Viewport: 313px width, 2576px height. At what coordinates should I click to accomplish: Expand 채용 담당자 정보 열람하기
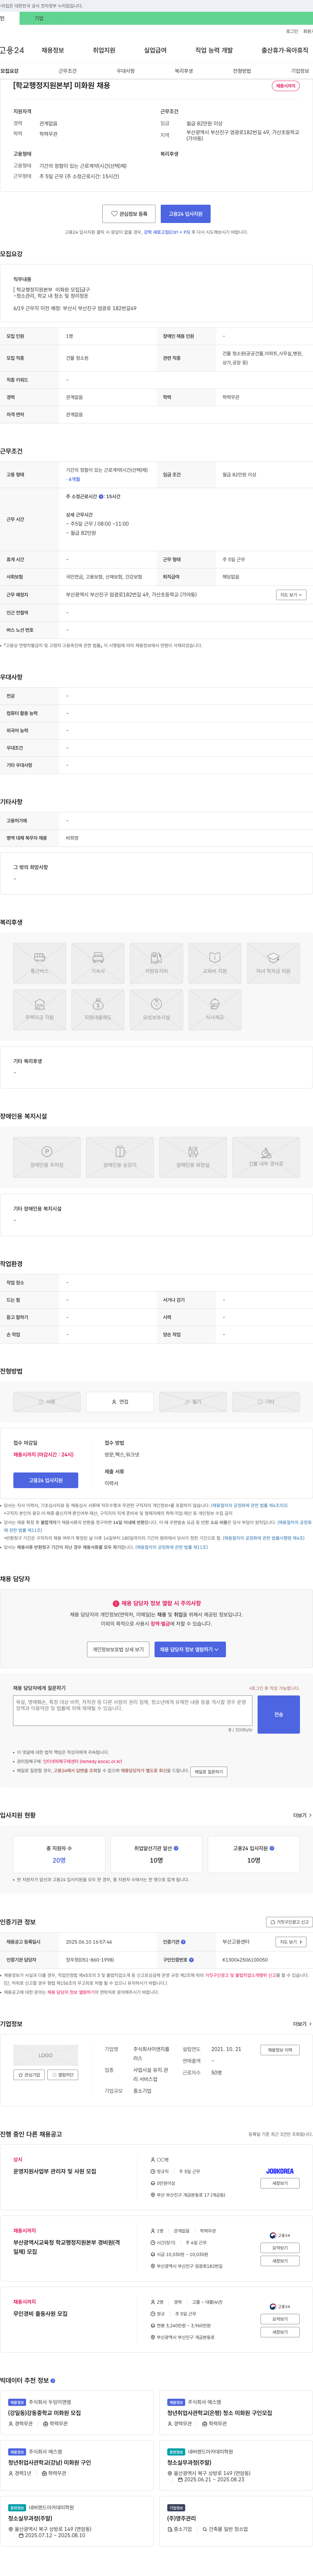[x=190, y=1649]
